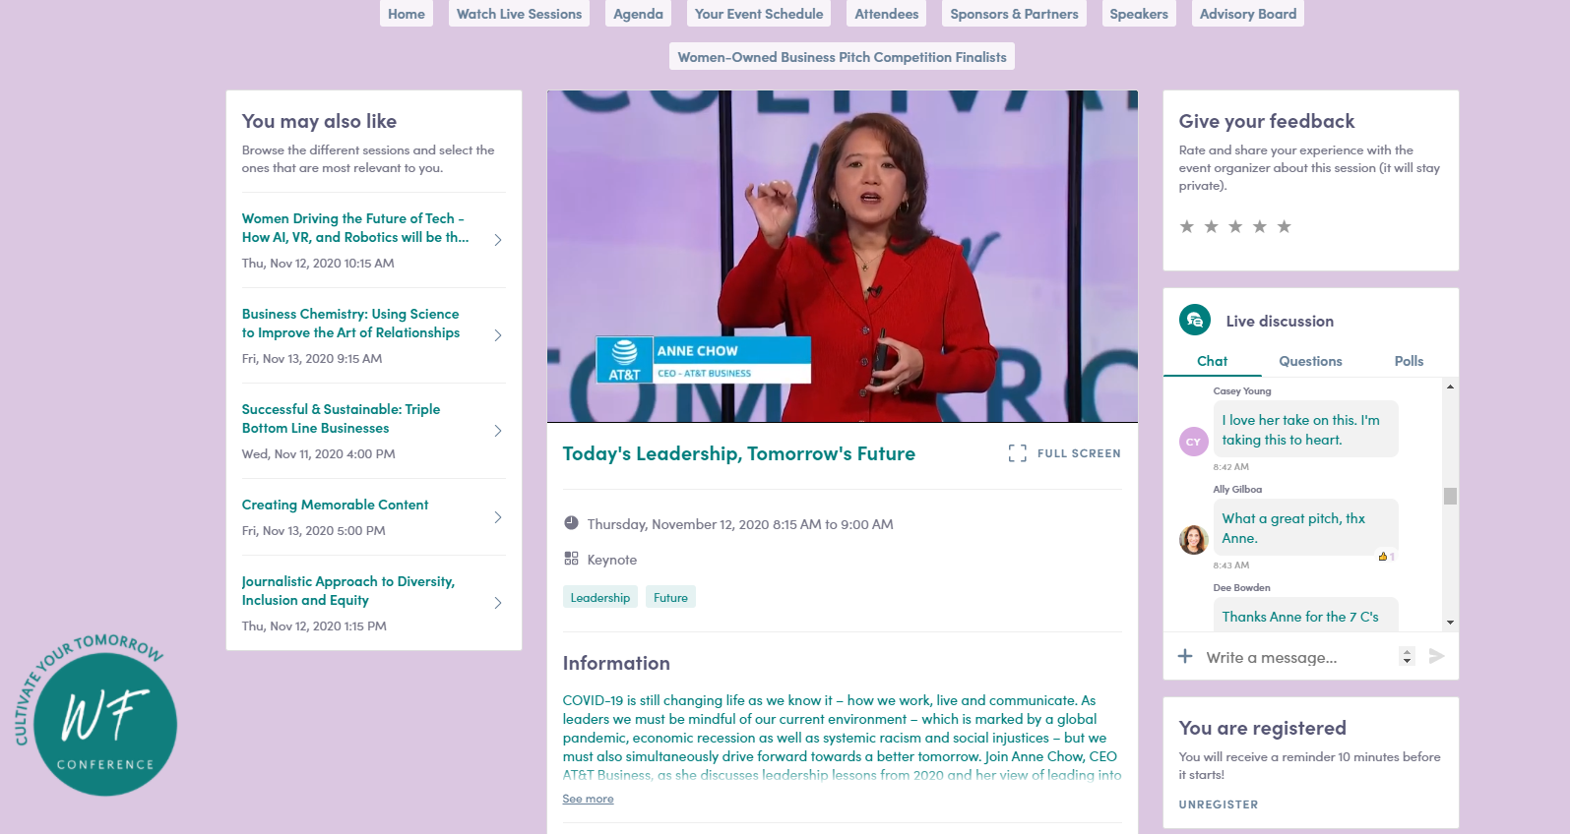Click the full screen brackets icon

(x=1017, y=453)
